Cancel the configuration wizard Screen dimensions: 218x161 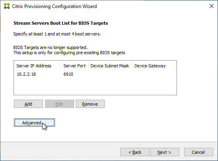(198, 152)
